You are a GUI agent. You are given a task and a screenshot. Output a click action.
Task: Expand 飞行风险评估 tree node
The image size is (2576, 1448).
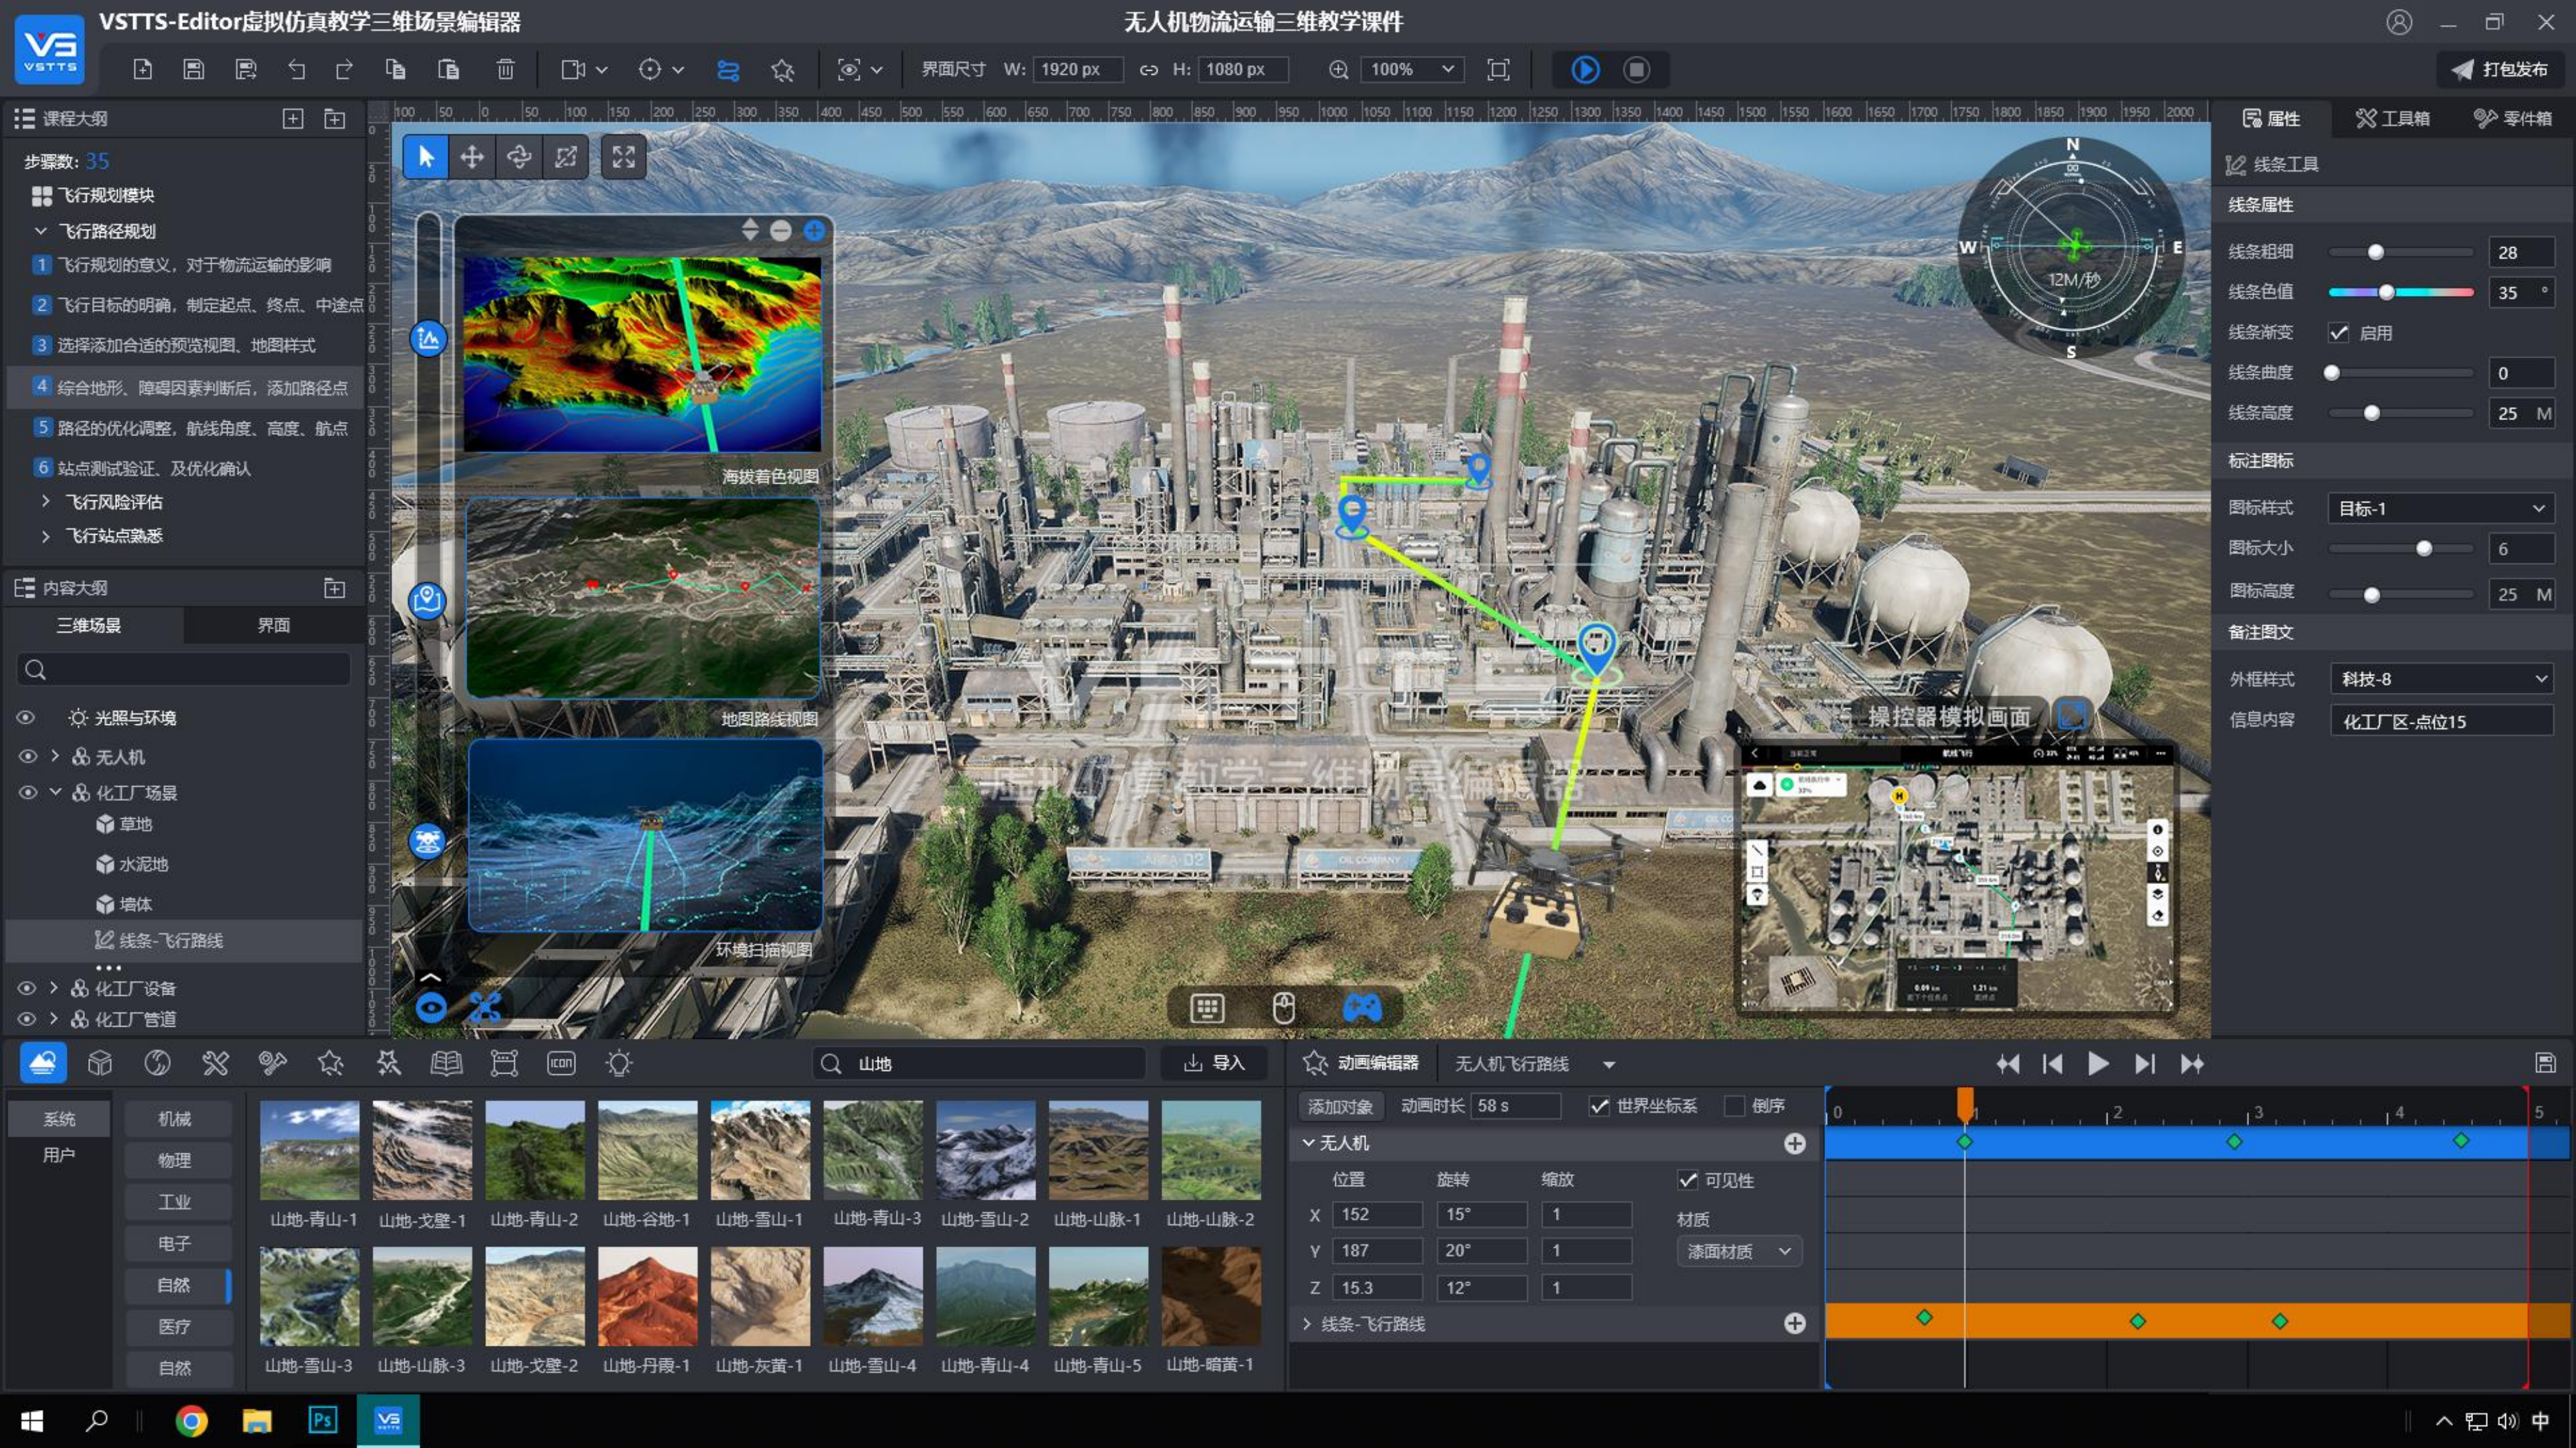45,502
